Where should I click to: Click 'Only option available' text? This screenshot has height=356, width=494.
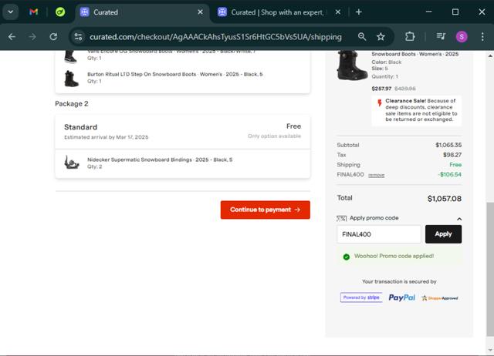click(275, 136)
